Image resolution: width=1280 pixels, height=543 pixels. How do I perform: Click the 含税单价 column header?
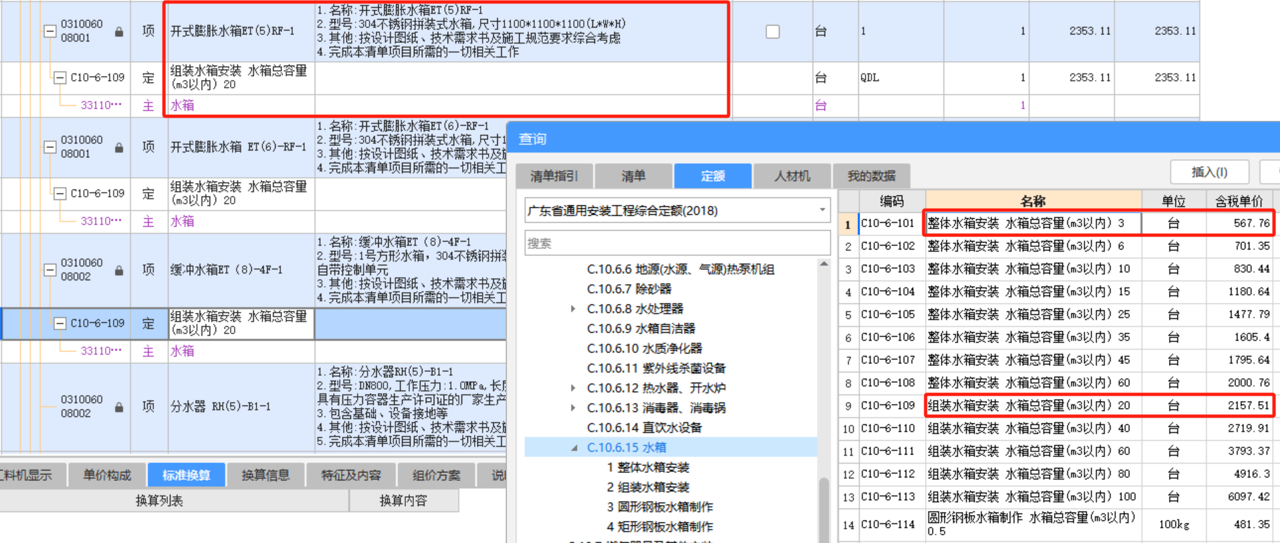(x=1238, y=201)
